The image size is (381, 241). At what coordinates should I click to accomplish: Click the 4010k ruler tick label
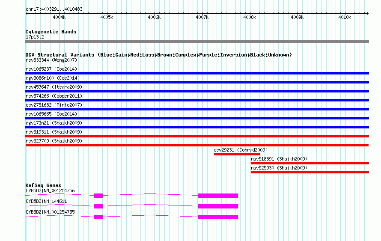(345, 17)
